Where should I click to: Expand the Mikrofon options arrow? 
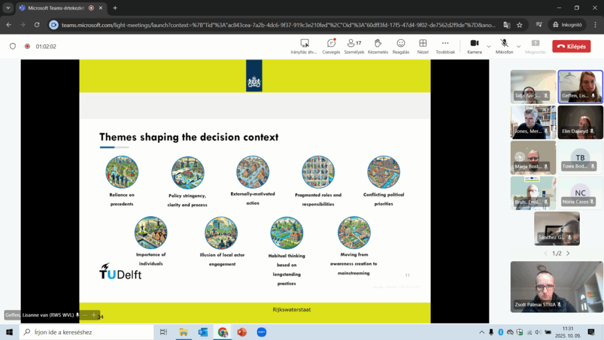tap(518, 46)
